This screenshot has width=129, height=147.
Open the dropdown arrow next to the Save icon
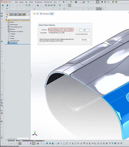tap(78, 2)
